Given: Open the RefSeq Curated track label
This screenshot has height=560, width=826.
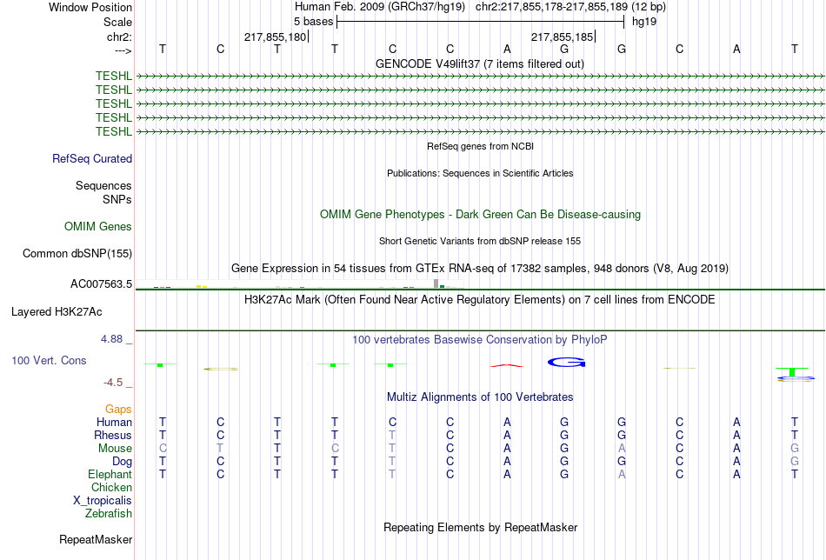Looking at the screenshot, I should point(92,158).
